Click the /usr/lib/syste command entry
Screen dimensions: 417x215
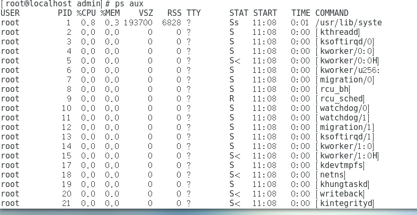tap(349, 23)
